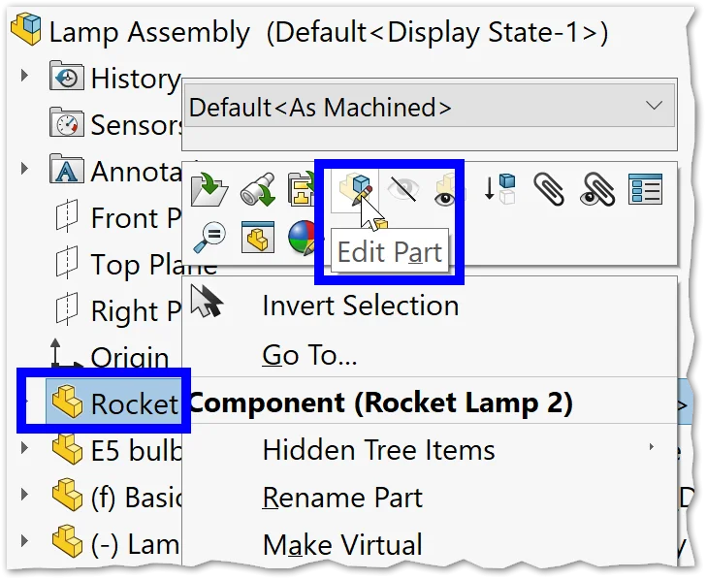Click the Appearances color ball icon
The width and height of the screenshot is (707, 580).
pyautogui.click(x=303, y=236)
